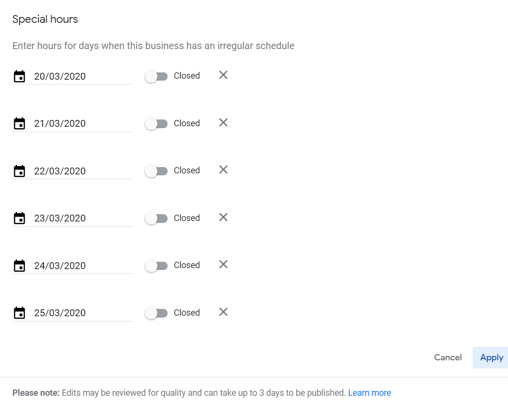Remove the 22/03/2020 special hours row
The image size is (508, 406).
click(223, 170)
